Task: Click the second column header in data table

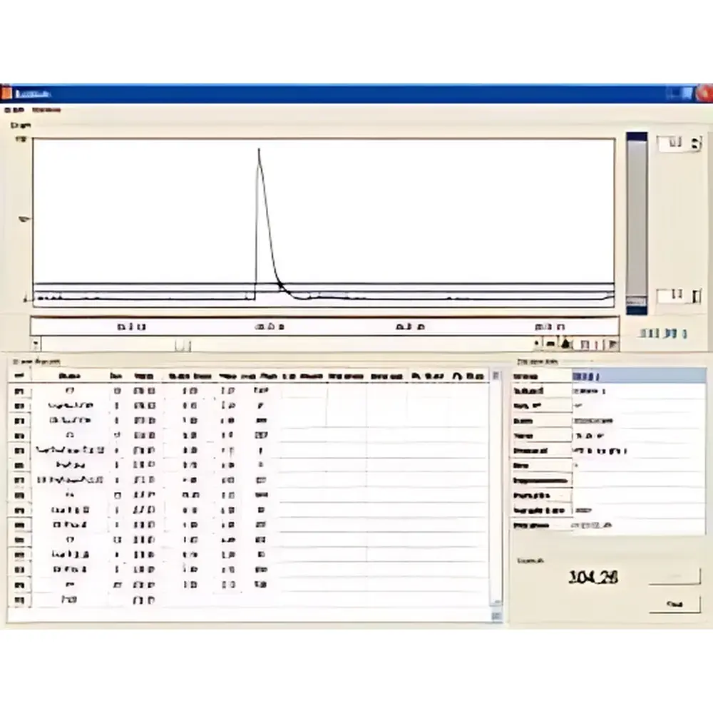Action: pyautogui.click(x=70, y=376)
